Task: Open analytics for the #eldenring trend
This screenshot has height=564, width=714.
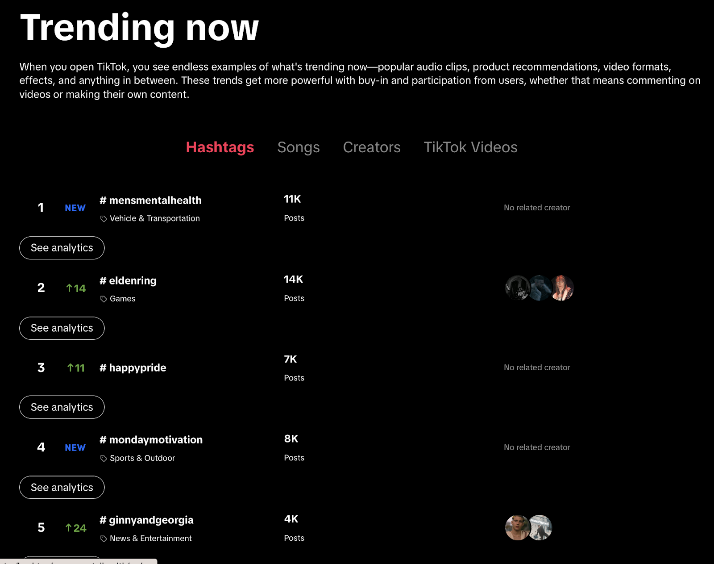Action: point(62,328)
